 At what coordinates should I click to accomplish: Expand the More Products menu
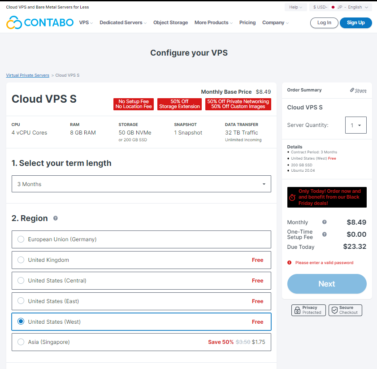point(213,22)
